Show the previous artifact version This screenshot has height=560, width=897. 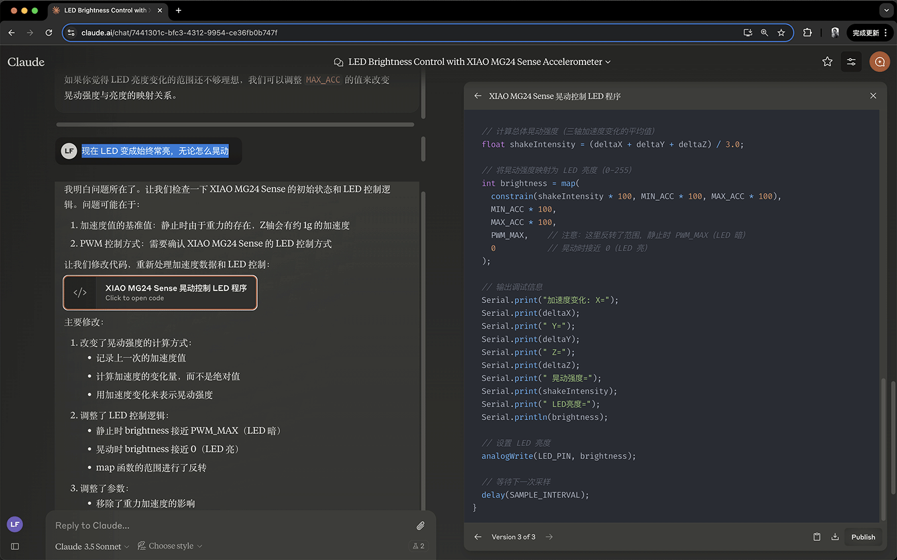478,537
